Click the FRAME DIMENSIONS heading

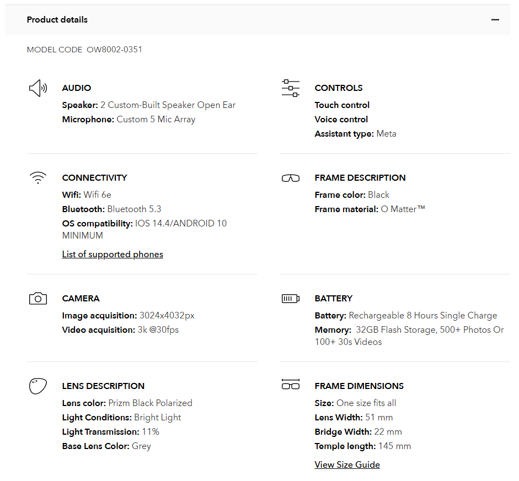pyautogui.click(x=359, y=386)
